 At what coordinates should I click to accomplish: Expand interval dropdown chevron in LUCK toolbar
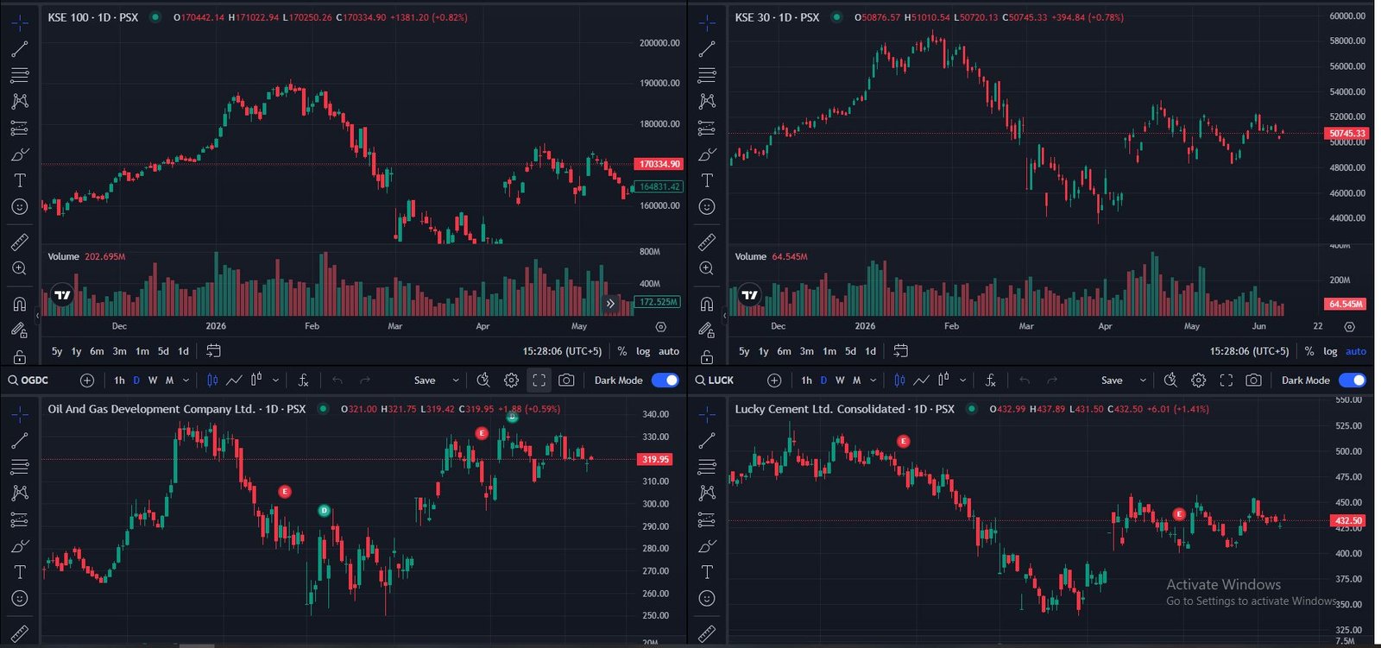click(x=873, y=380)
